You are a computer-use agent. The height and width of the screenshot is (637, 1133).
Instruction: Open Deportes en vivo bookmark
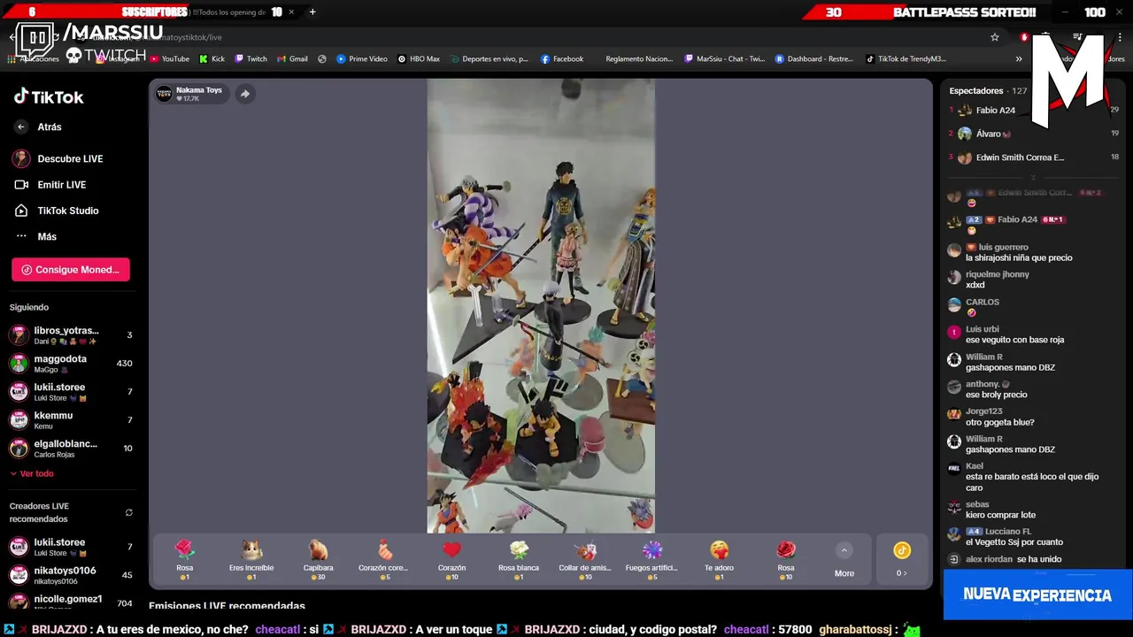coord(489,59)
